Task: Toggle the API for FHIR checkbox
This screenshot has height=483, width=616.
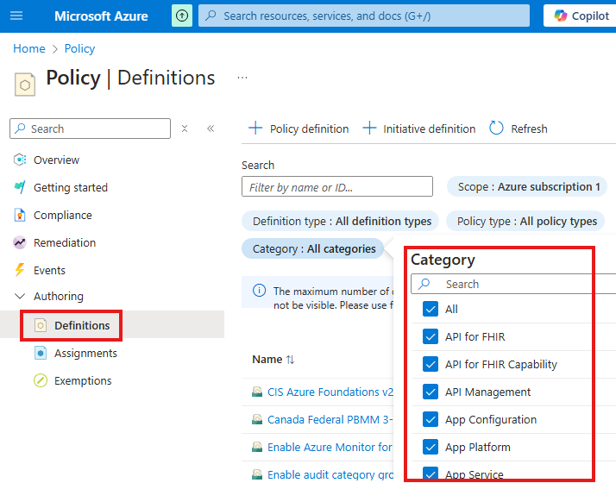Action: point(431,336)
